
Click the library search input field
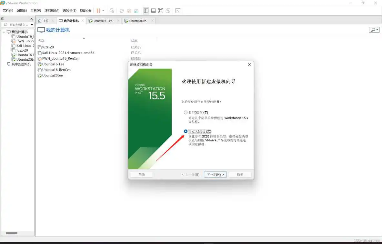[18, 25]
